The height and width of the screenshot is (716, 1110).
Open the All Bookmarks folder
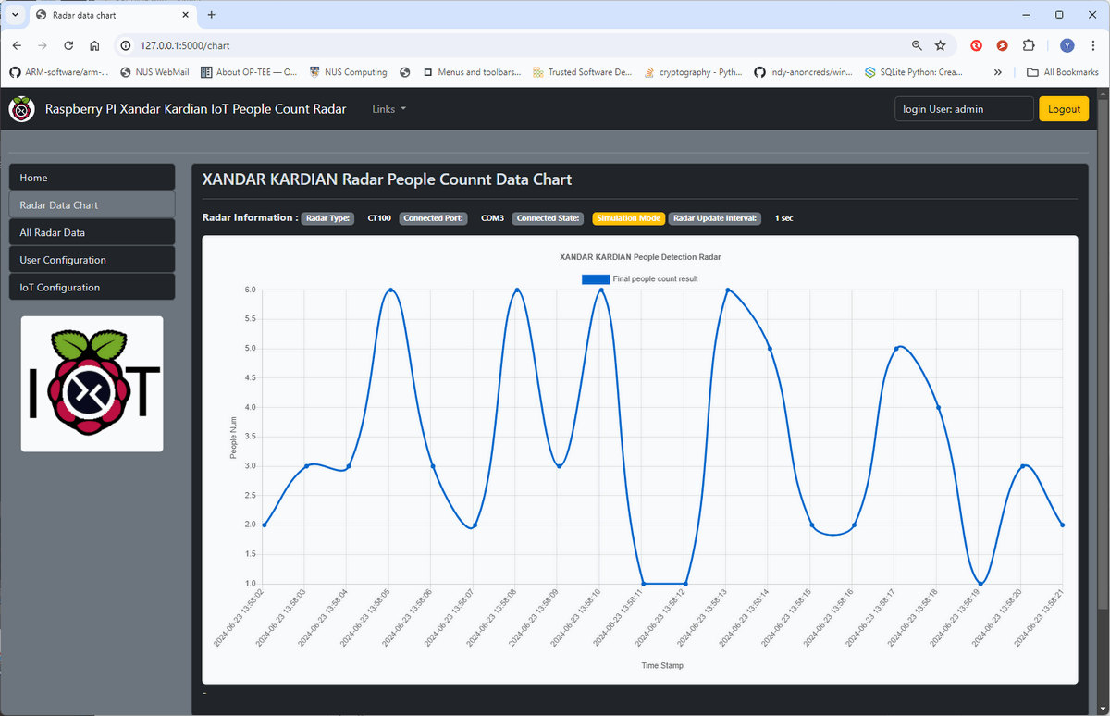pos(1063,72)
